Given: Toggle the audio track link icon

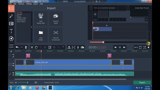Looking at the screenshot, I should [x=13, y=75].
